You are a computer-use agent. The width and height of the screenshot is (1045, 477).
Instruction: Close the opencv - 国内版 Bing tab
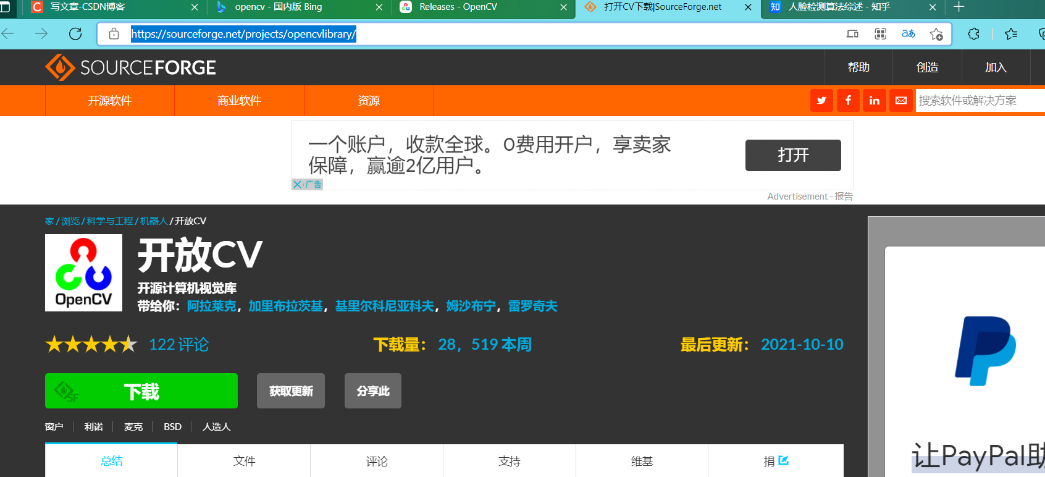pyautogui.click(x=379, y=7)
